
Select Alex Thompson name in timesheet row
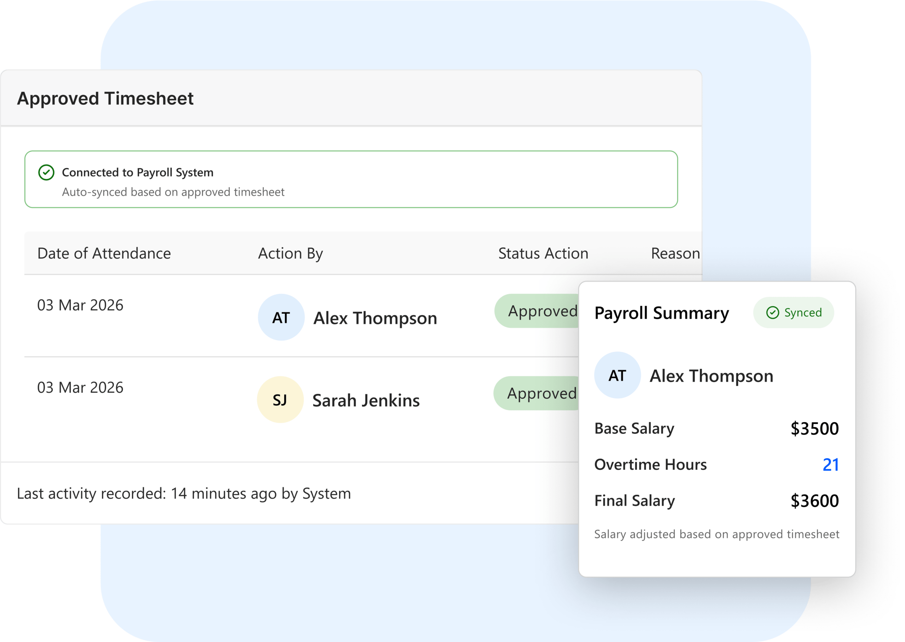[375, 318]
